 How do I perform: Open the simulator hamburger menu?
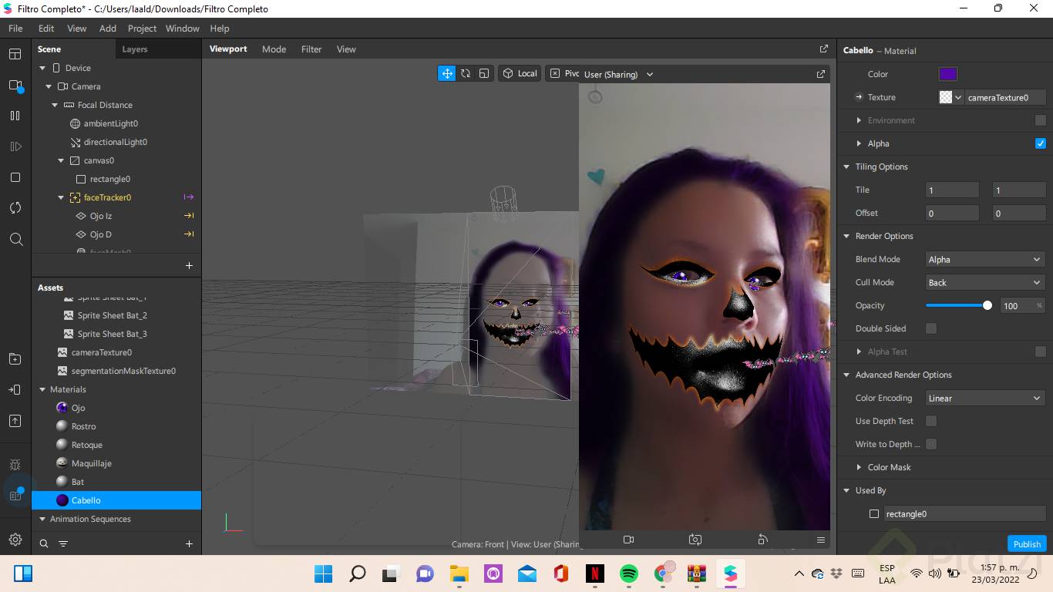[821, 540]
